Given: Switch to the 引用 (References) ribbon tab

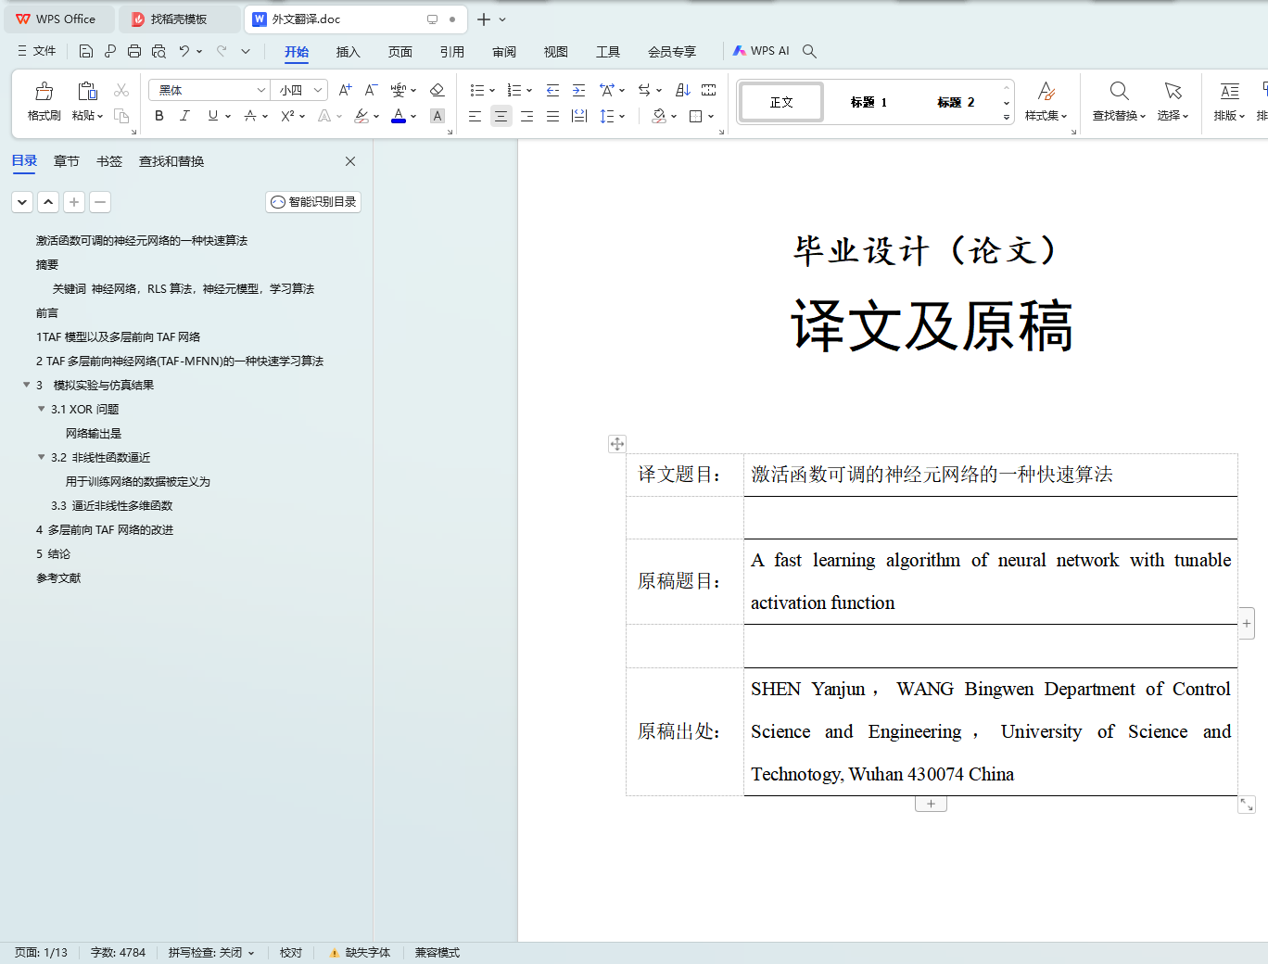Looking at the screenshot, I should pyautogui.click(x=451, y=52).
